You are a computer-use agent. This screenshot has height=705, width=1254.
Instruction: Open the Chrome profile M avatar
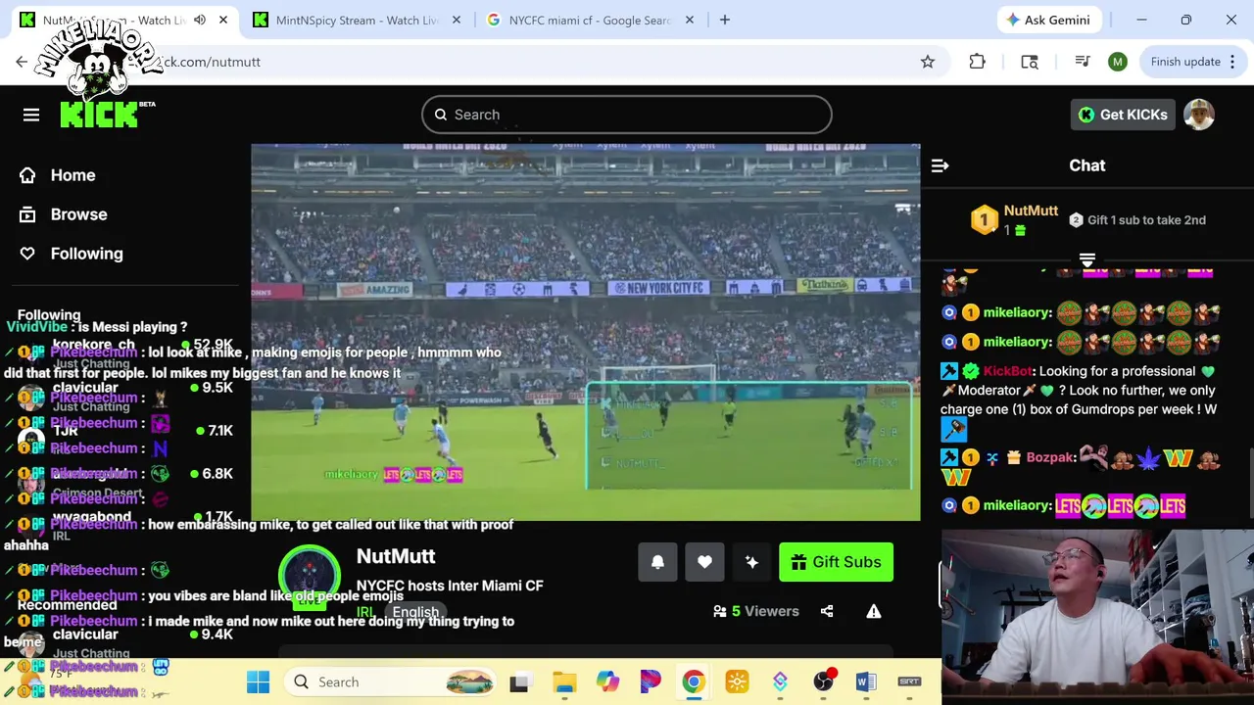pyautogui.click(x=1118, y=62)
